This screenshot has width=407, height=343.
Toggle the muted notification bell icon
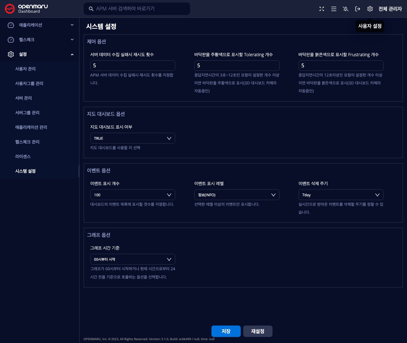pyautogui.click(x=346, y=9)
